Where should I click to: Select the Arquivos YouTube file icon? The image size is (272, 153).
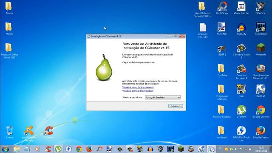[203, 30]
